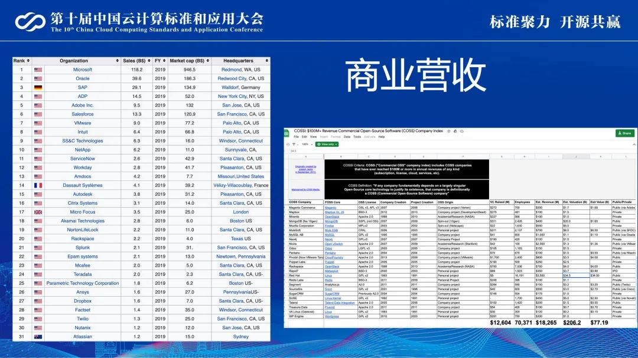This screenshot has height=358, width=638.
Task: Sort by Market cap (B$) arrows
Action: [208, 61]
